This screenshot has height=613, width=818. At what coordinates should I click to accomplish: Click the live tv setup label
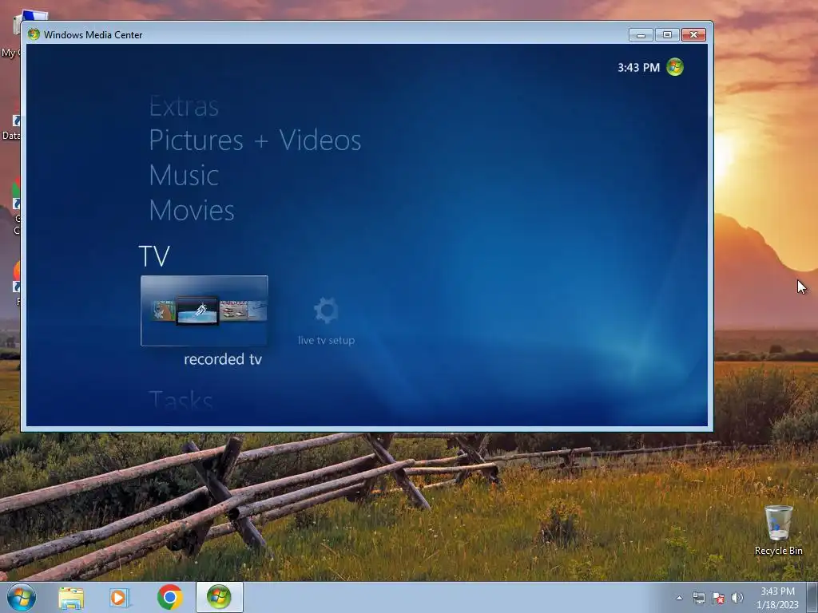pyautogui.click(x=326, y=340)
